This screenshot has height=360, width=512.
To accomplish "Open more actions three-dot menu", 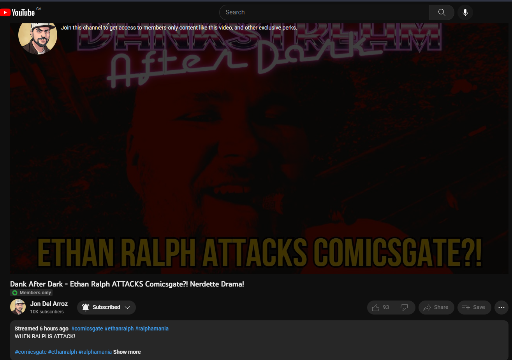I will [x=501, y=308].
